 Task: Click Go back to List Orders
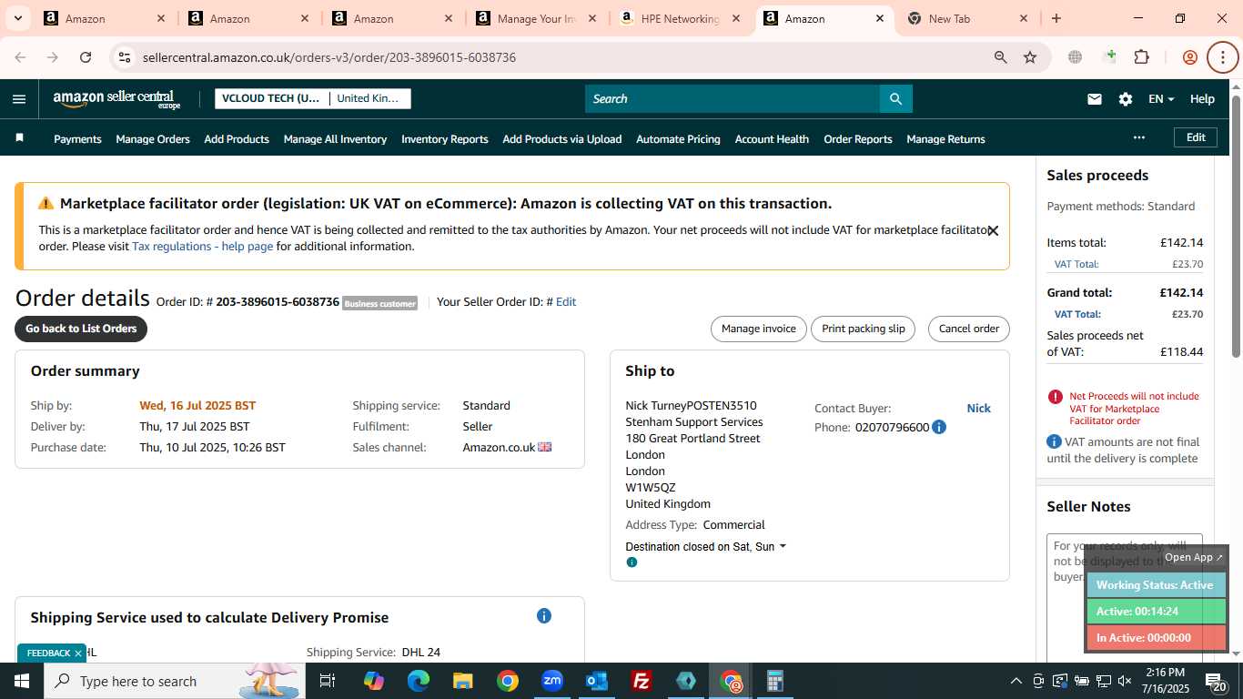pos(81,329)
